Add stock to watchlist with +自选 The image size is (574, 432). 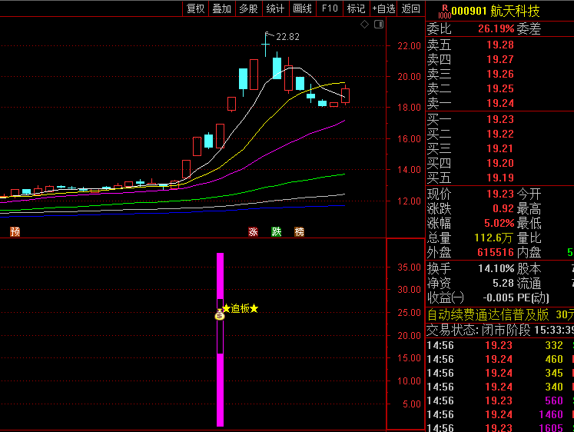click(x=383, y=8)
